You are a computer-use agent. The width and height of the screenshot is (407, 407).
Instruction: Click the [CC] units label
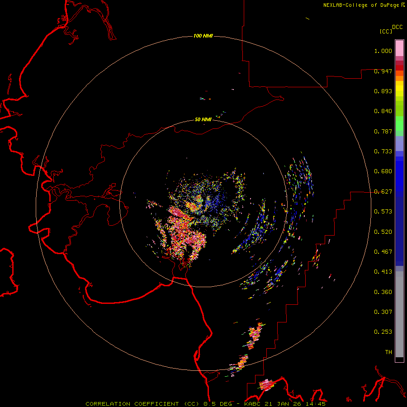386,31
